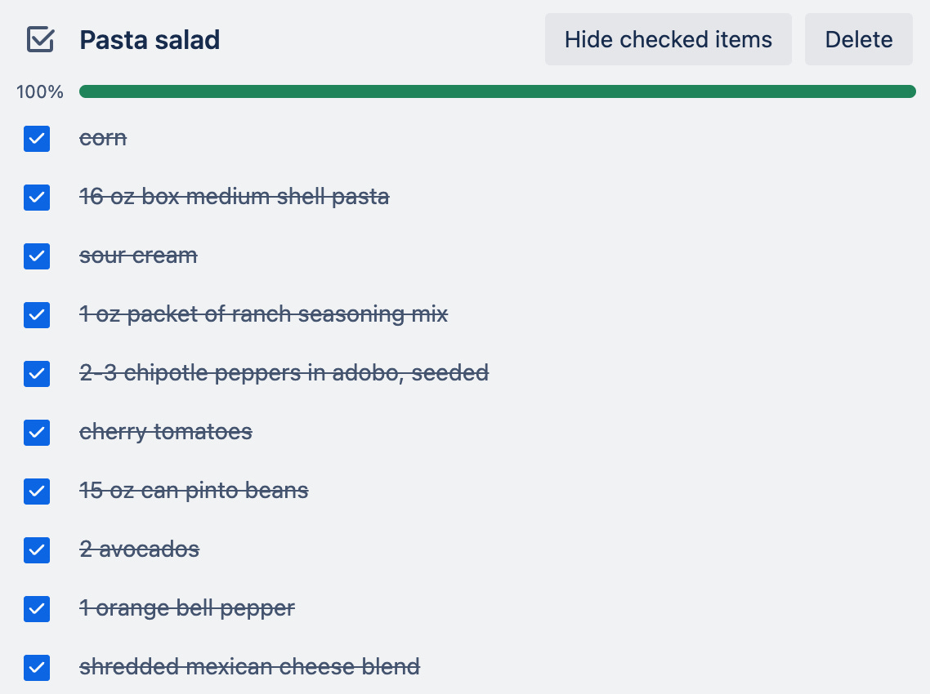
Task: Uncheck 16 oz box medium shell pasta
Action: 37,198
